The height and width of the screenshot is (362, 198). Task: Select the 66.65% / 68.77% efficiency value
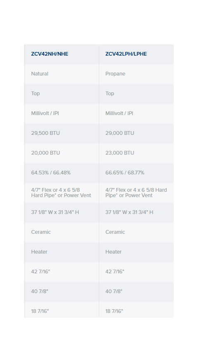(125, 173)
